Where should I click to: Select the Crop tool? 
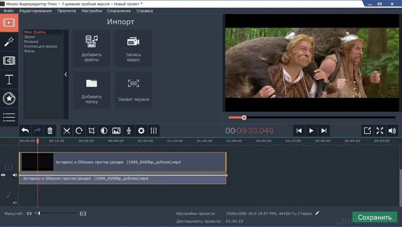pos(92,131)
